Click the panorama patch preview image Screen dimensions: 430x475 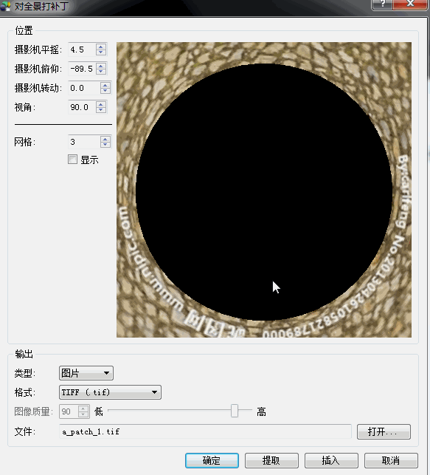point(264,190)
